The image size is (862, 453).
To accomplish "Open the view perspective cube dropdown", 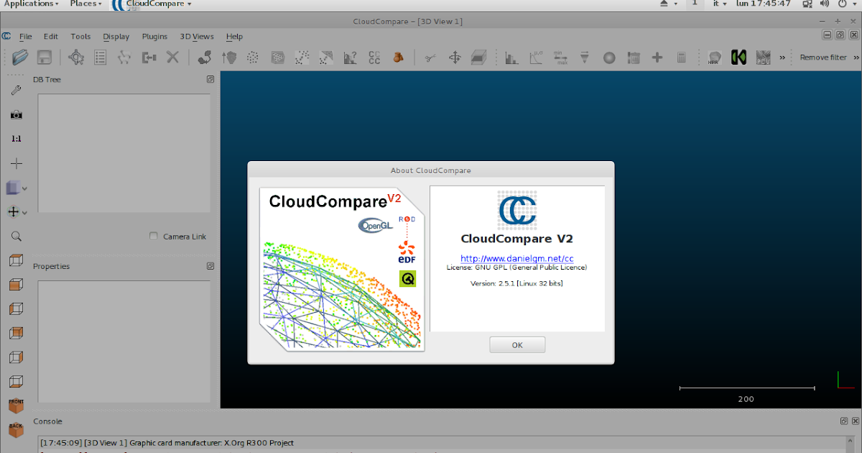I will tap(25, 188).
